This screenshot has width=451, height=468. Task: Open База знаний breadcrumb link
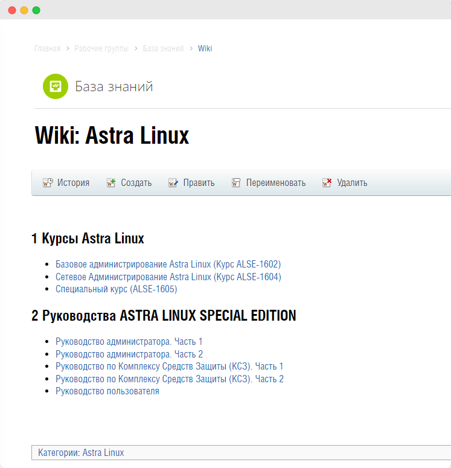tap(163, 48)
